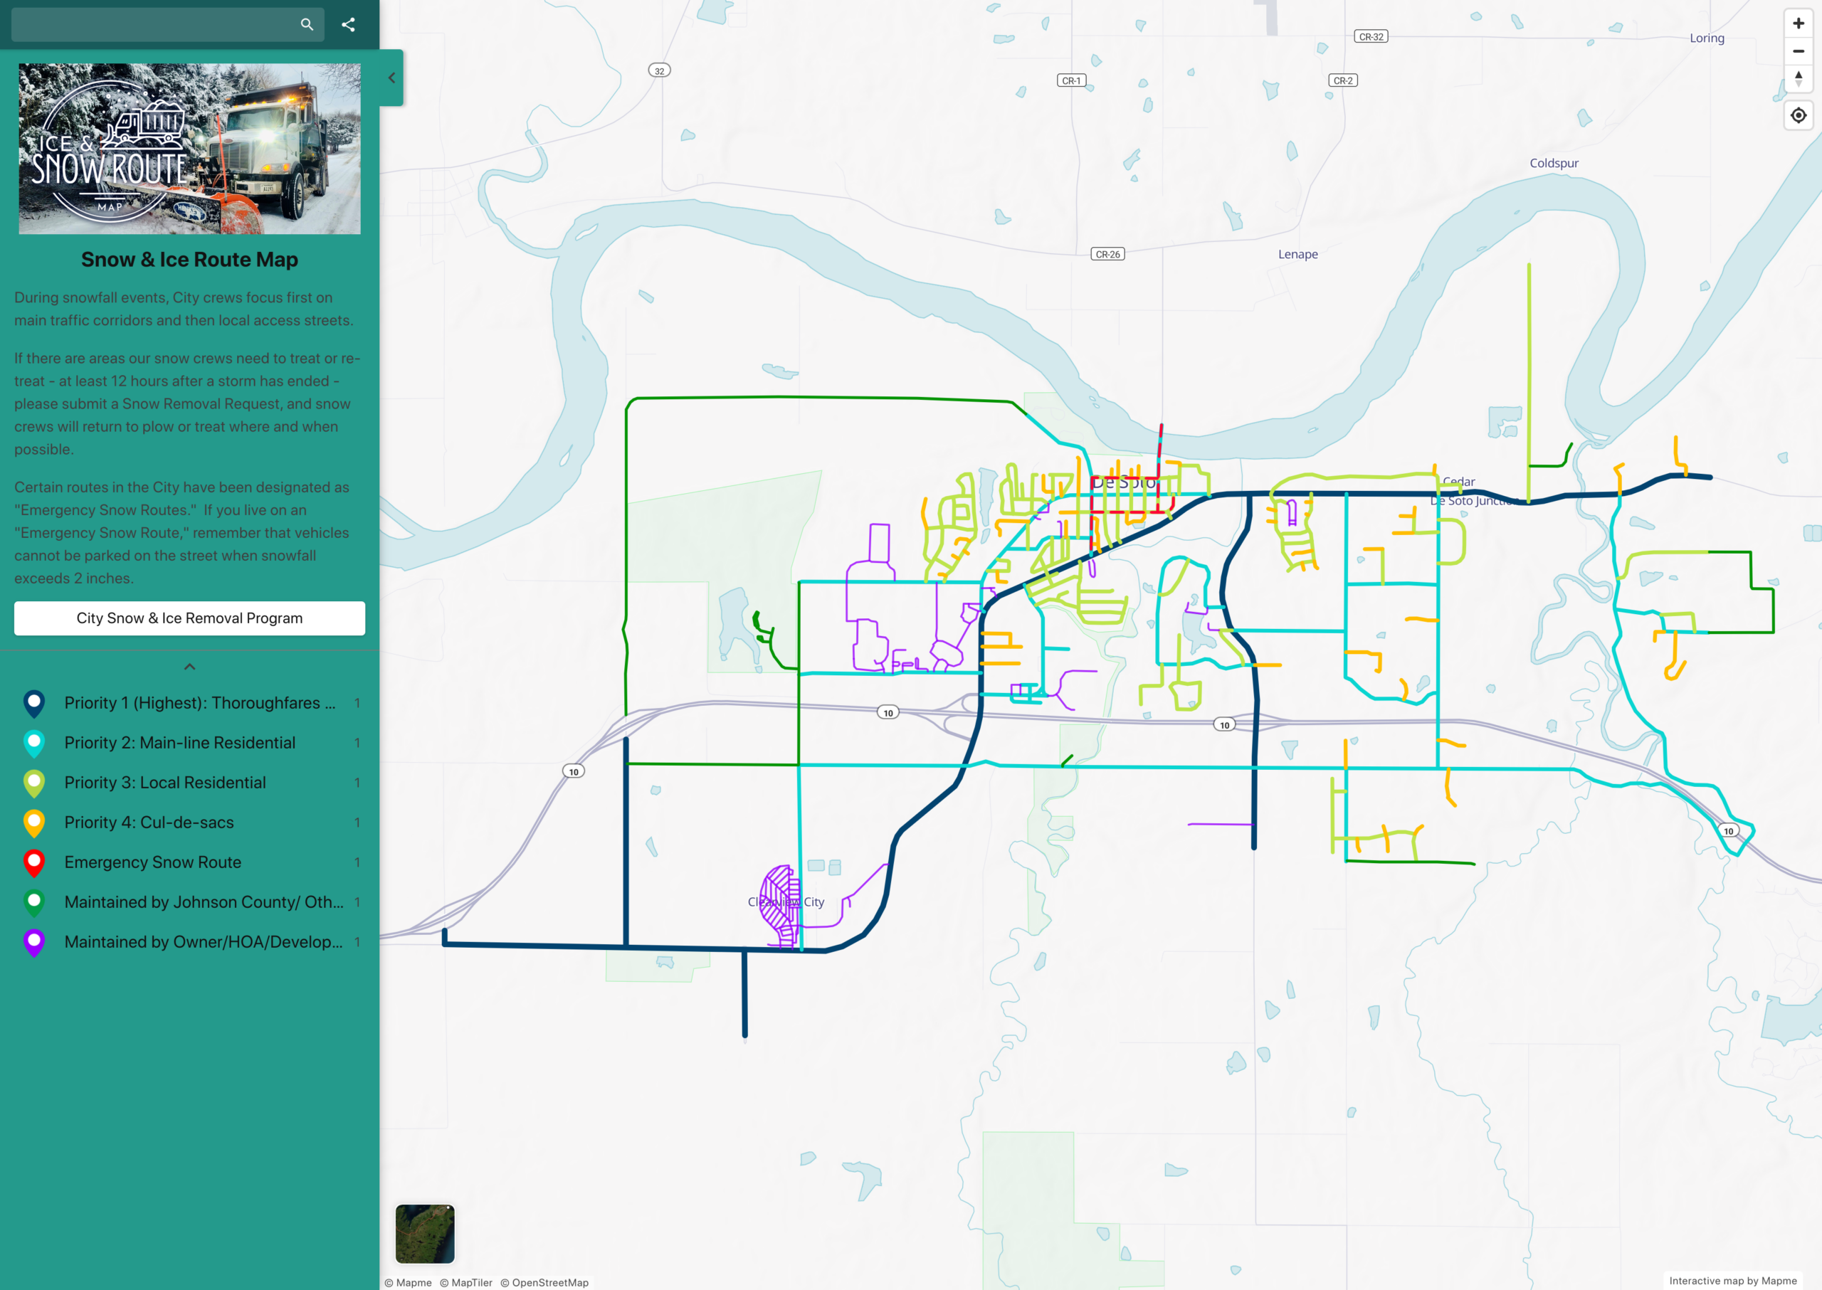Viewport: 1822px width, 1290px height.
Task: Open the Emergency Snow Route category
Action: pyautogui.click(x=189, y=862)
